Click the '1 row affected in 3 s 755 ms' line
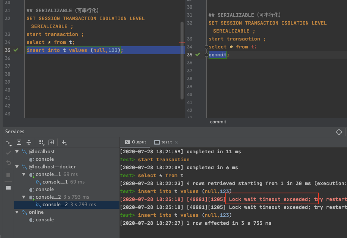The width and height of the screenshot is (347, 238). pyautogui.click(x=196, y=223)
